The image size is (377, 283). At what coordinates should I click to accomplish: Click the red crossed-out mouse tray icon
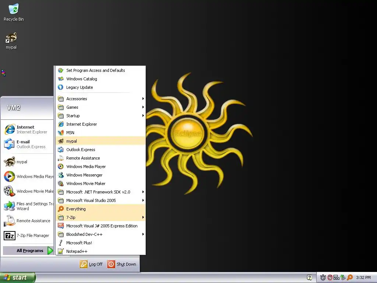pos(330,277)
